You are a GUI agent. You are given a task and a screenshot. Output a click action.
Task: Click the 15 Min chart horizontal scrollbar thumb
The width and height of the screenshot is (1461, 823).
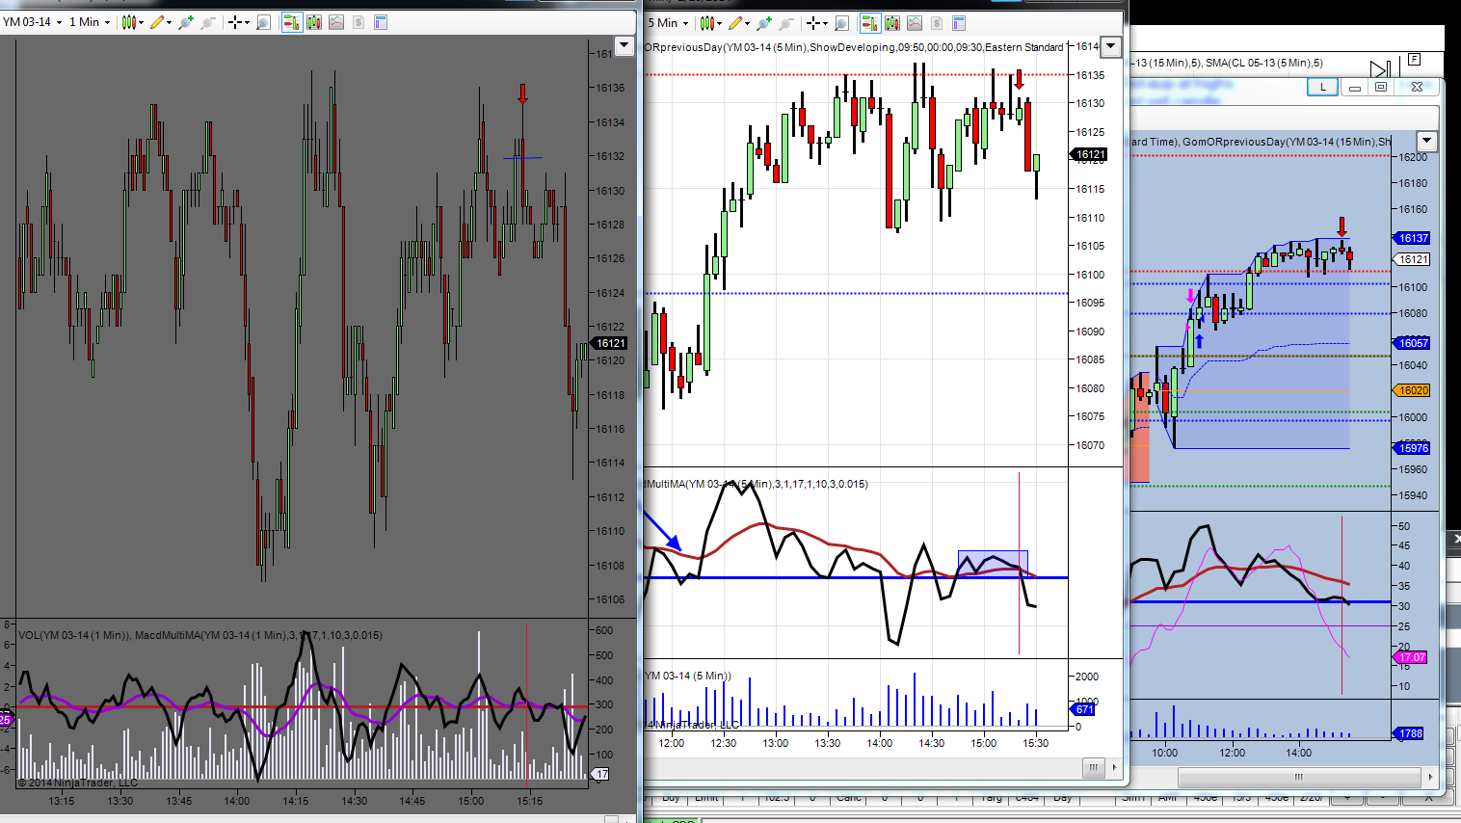tap(1299, 777)
